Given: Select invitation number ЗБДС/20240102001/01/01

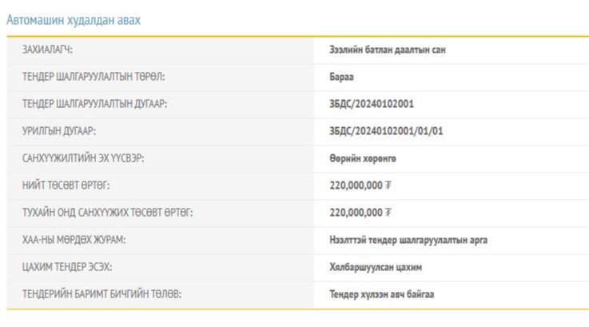Looking at the screenshot, I should click(x=386, y=131).
